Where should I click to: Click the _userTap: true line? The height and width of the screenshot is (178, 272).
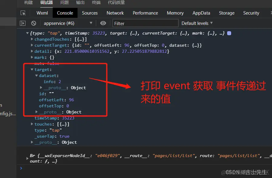[52, 136]
